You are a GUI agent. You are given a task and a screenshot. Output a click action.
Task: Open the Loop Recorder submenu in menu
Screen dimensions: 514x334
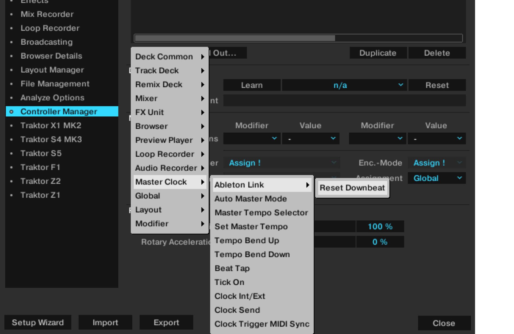tap(170, 154)
